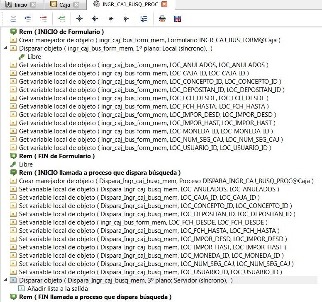The height and width of the screenshot is (302, 322).
Task: Close the INGR_CAJ_BUSQ_PROC tab with red X
Action: click(164, 4)
